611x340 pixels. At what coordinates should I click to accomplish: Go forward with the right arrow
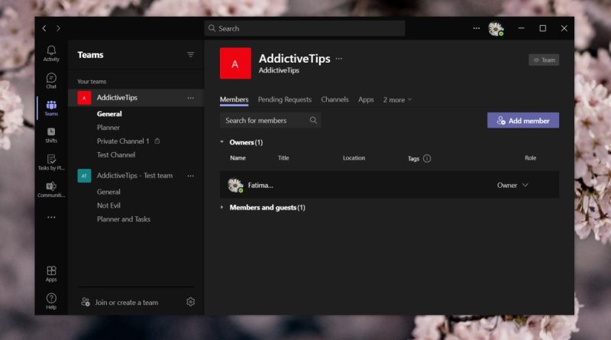(58, 28)
